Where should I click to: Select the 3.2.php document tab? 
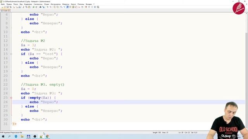5,10
